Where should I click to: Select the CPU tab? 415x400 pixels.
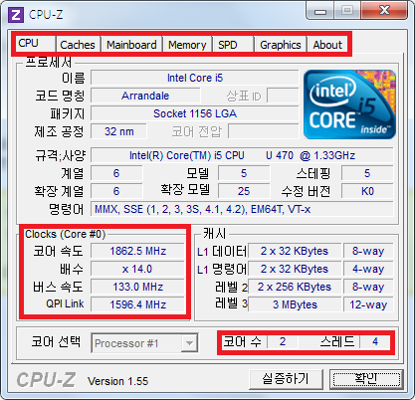(x=35, y=44)
